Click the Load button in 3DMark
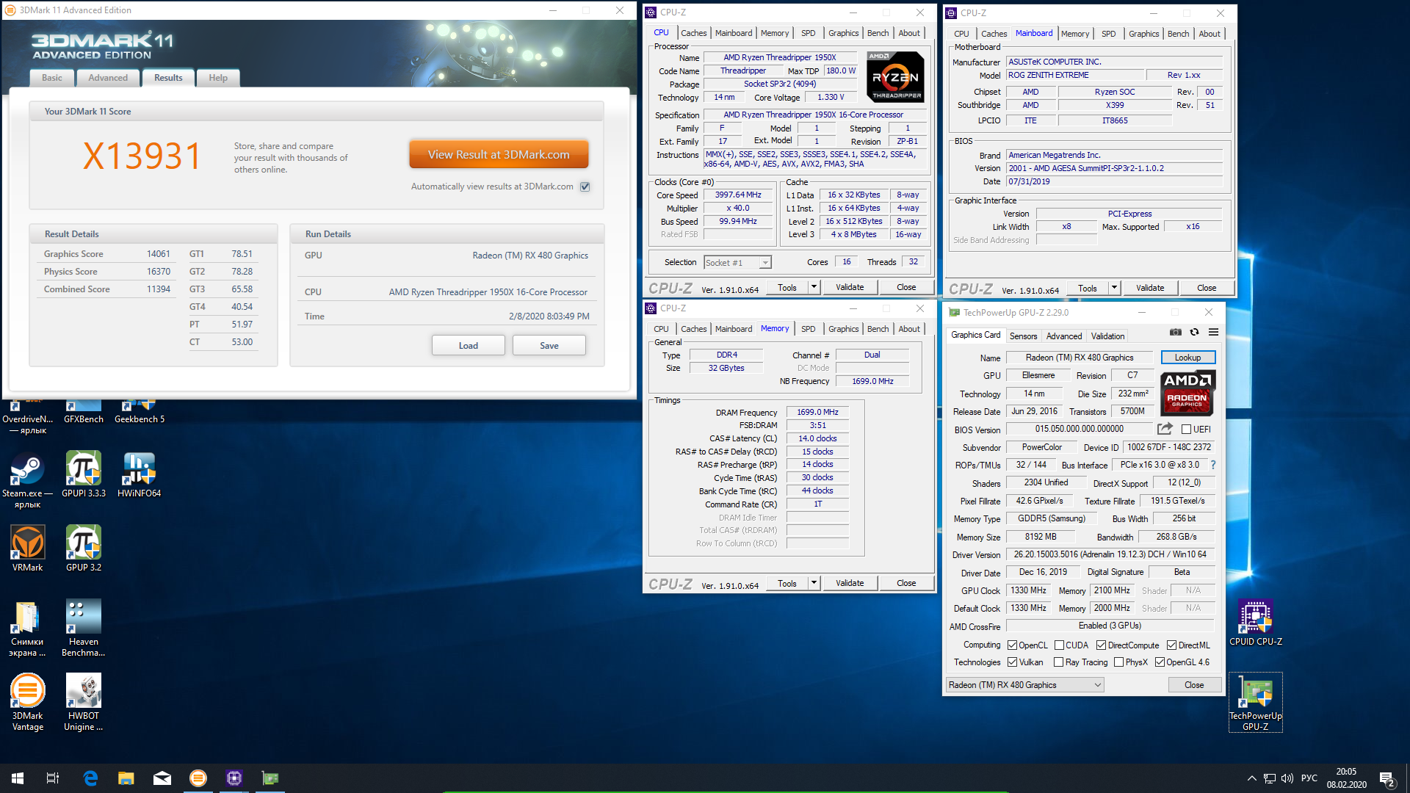 [x=469, y=346]
